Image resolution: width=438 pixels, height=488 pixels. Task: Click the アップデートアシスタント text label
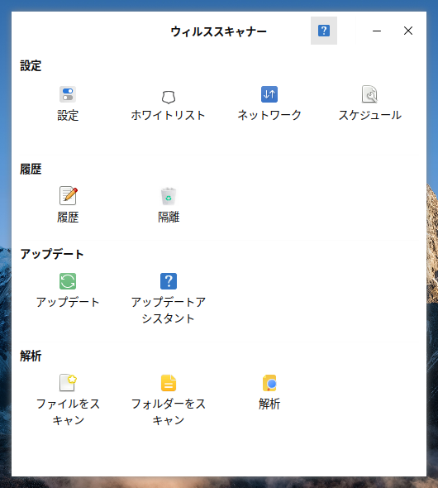pyautogui.click(x=168, y=310)
